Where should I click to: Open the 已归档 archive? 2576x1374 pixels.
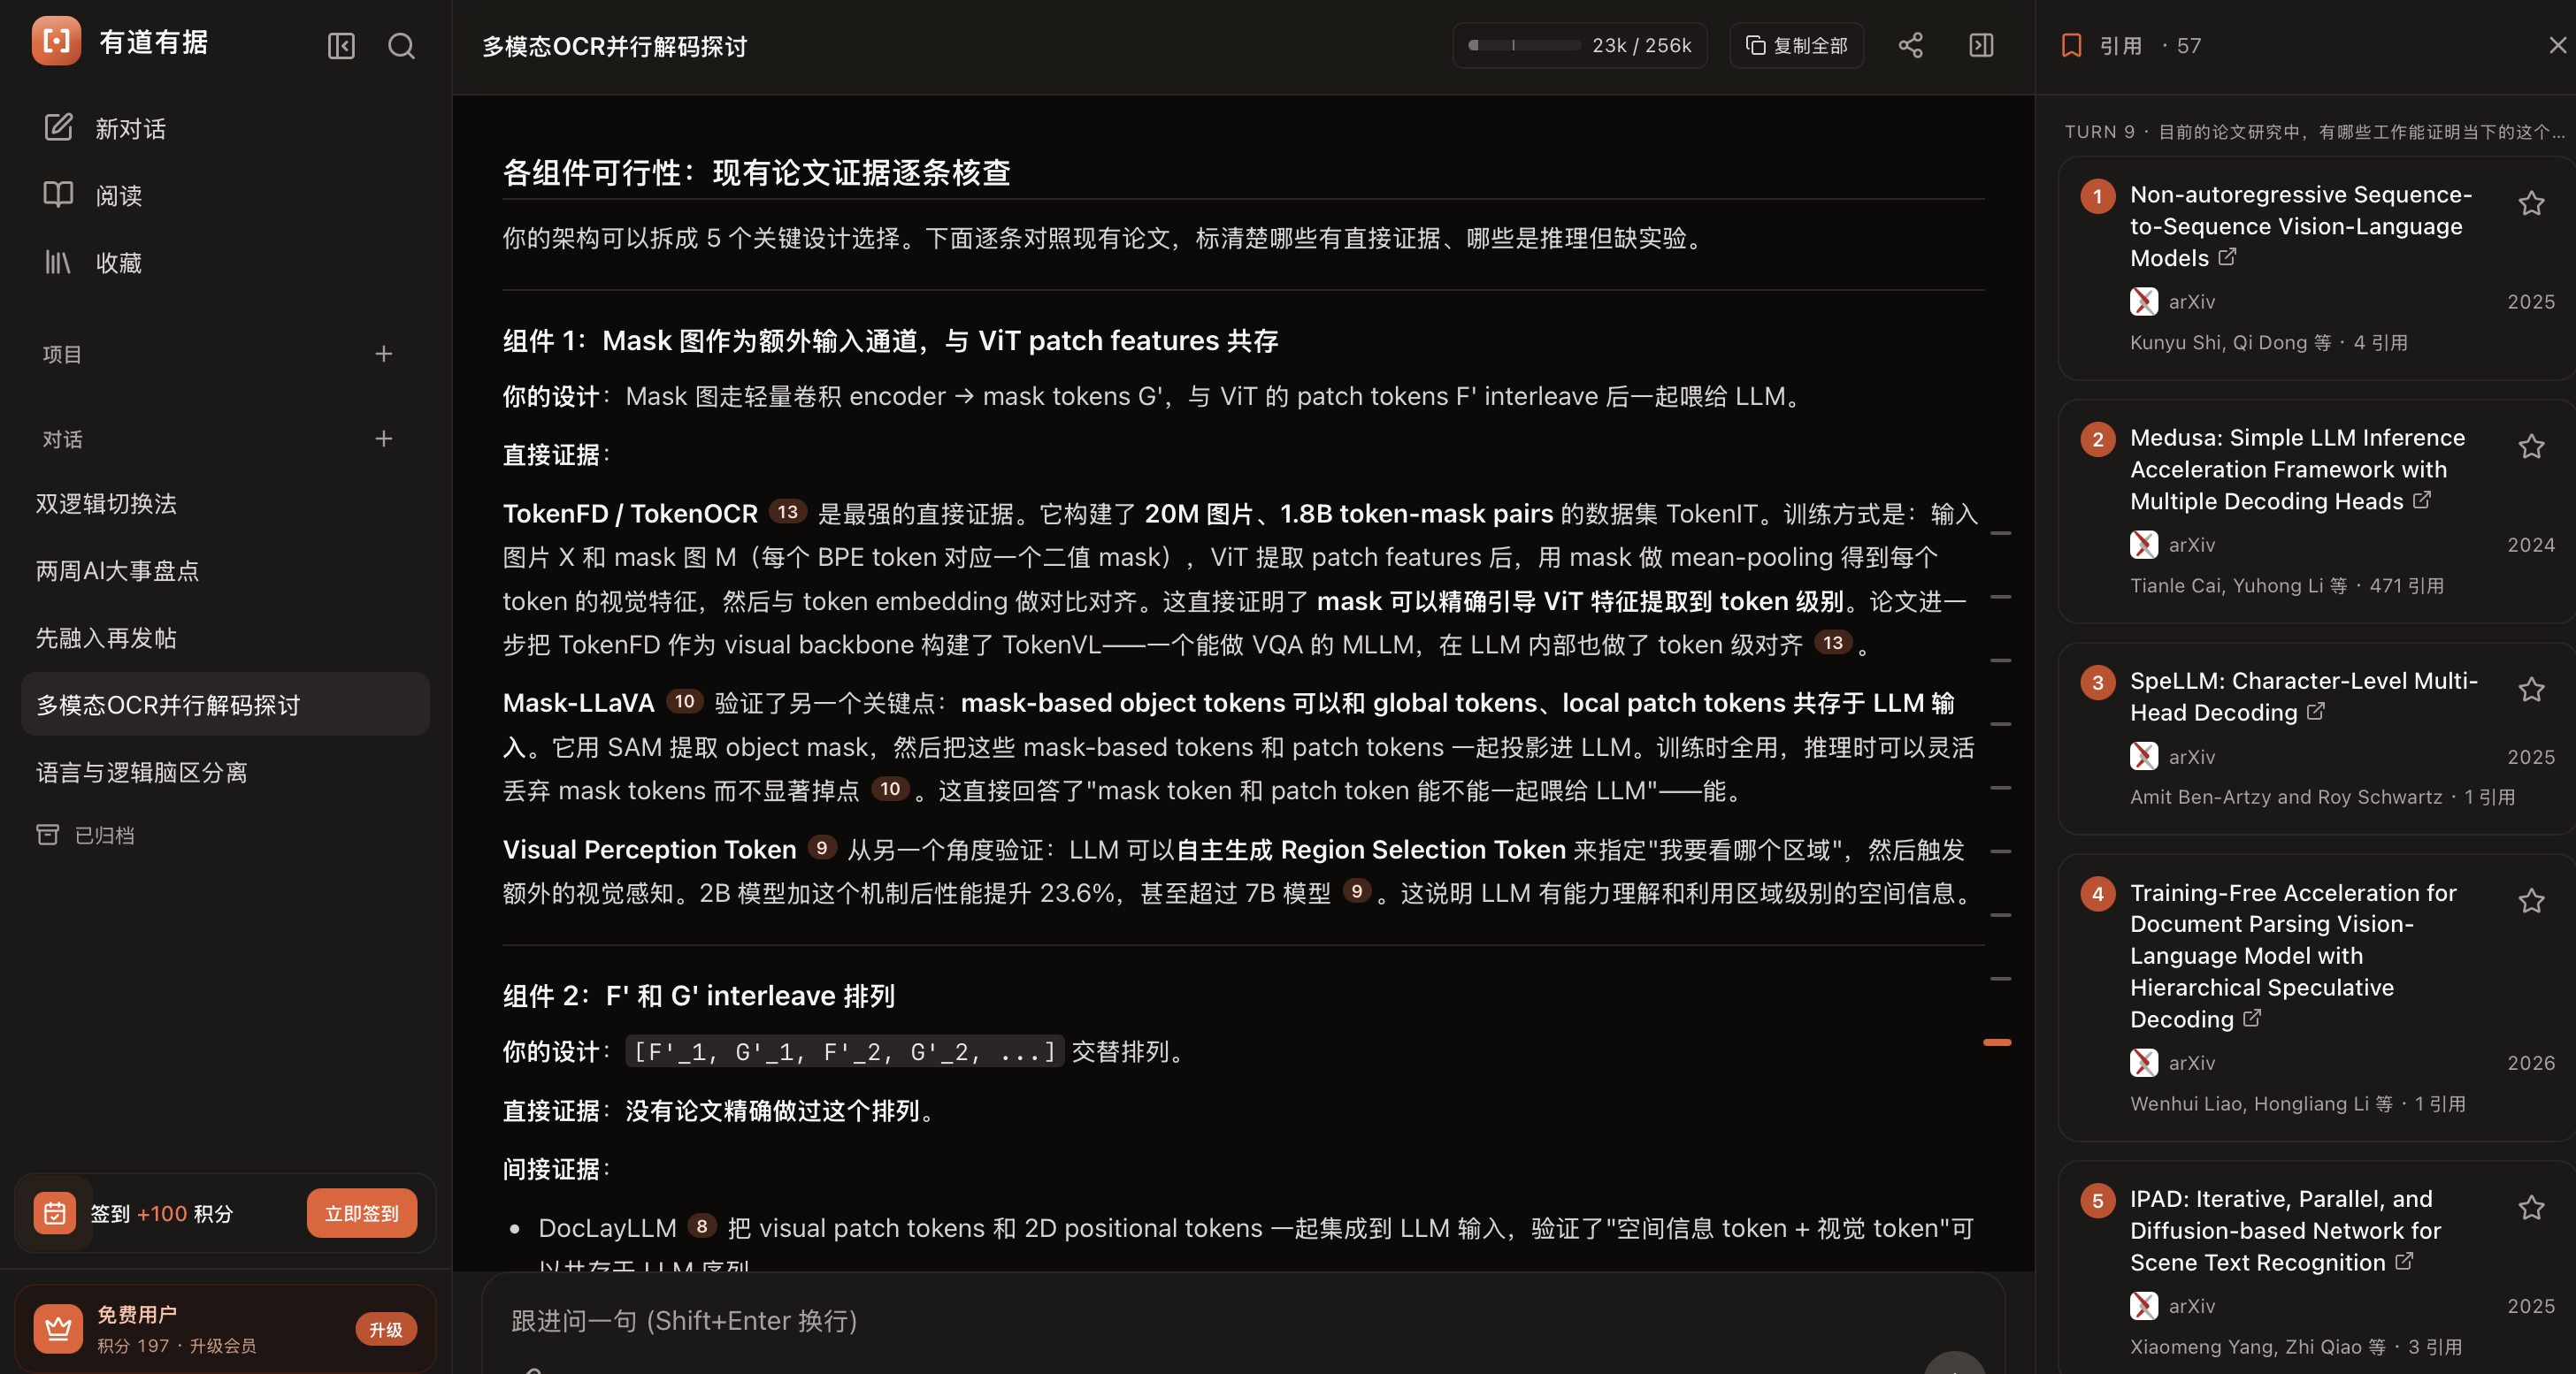tap(86, 835)
